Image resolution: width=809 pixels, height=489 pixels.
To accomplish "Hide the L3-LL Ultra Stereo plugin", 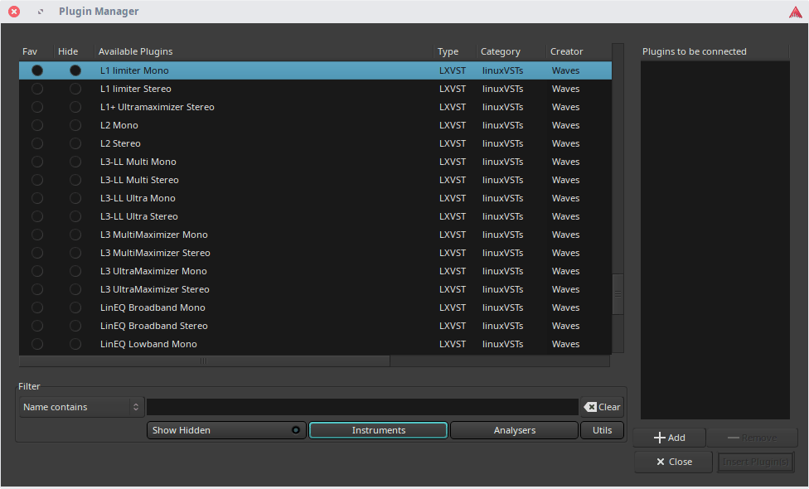I will [75, 216].
